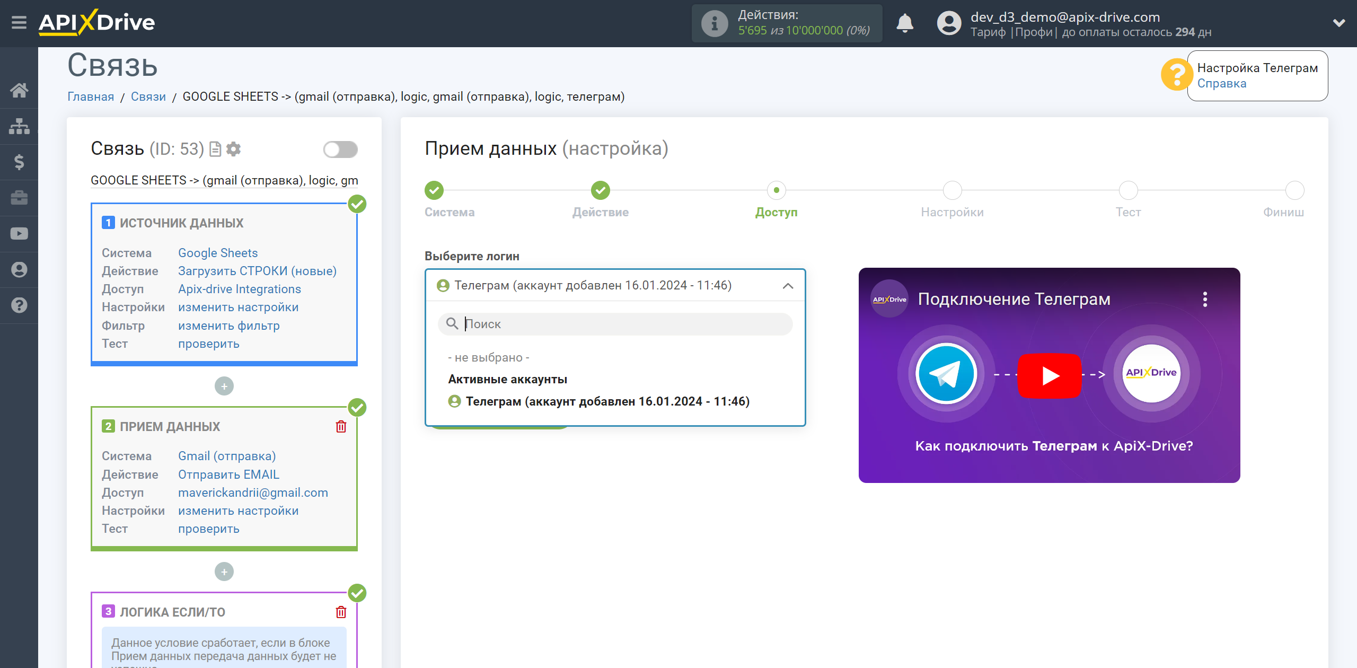Open the help question sidebar icon

(x=19, y=305)
